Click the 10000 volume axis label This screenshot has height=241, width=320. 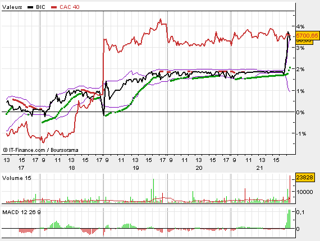click(x=305, y=192)
